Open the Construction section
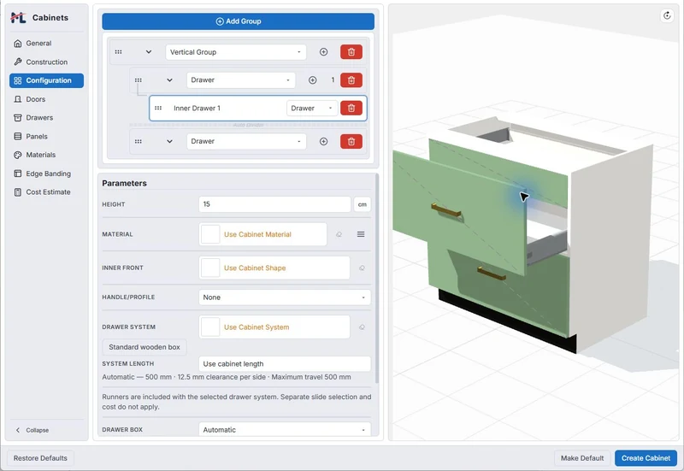The height and width of the screenshot is (471, 684). click(47, 62)
